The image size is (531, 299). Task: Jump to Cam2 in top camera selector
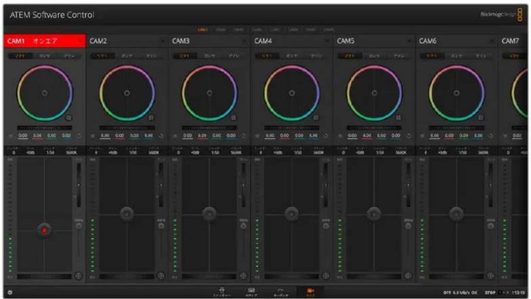[x=220, y=29]
